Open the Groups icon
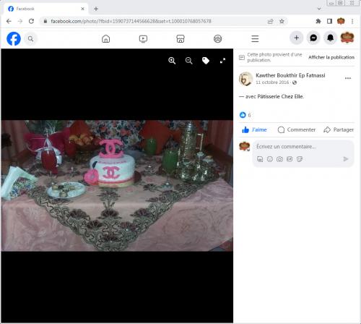Image resolution: width=361 pixels, height=324 pixels. tap(218, 38)
